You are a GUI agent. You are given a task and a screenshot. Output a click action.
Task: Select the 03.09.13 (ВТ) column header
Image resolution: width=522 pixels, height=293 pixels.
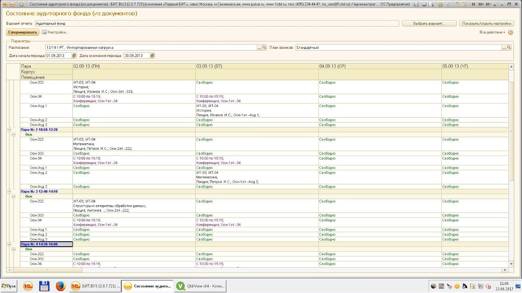pyautogui.click(x=257, y=66)
